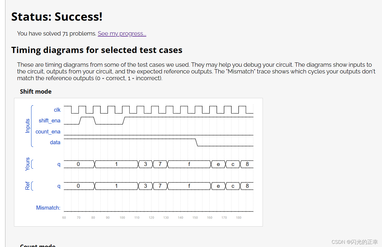Click the Inputs group label

(x=27, y=125)
